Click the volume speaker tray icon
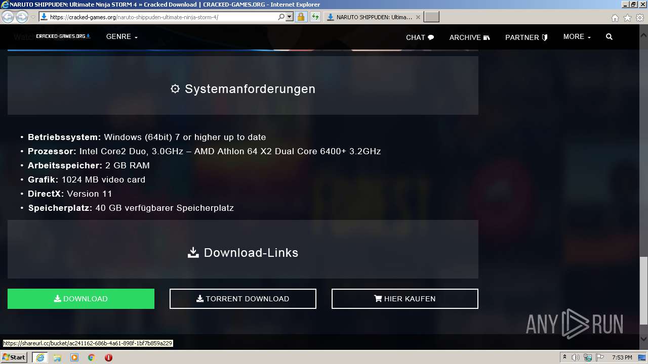This screenshot has width=648, height=364. [576, 357]
